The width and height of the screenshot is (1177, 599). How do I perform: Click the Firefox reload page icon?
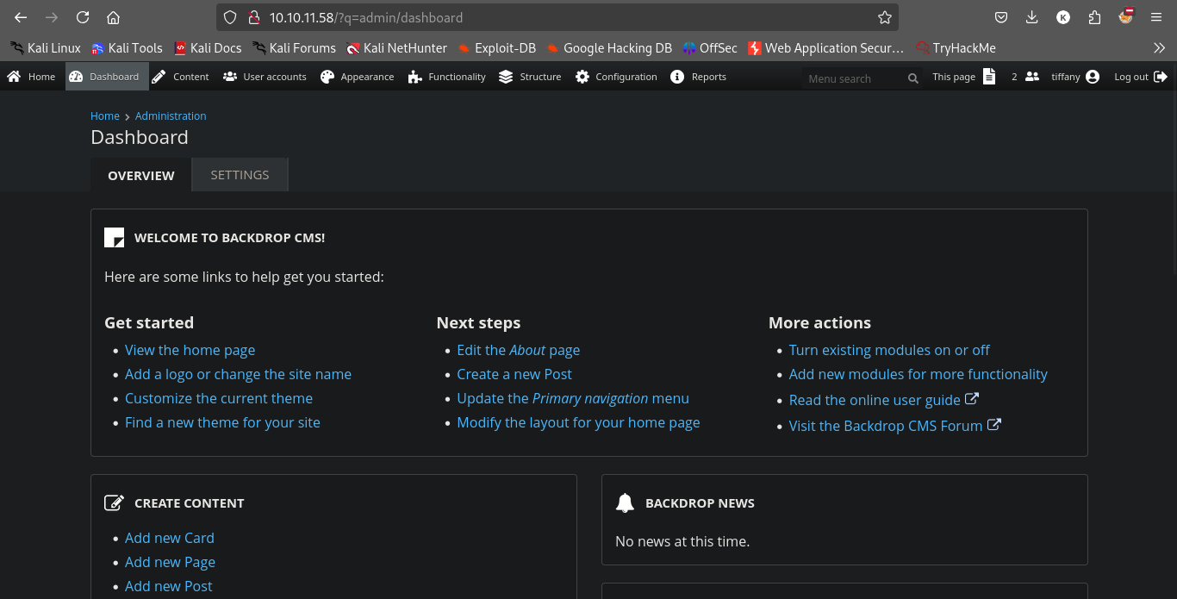[83, 17]
